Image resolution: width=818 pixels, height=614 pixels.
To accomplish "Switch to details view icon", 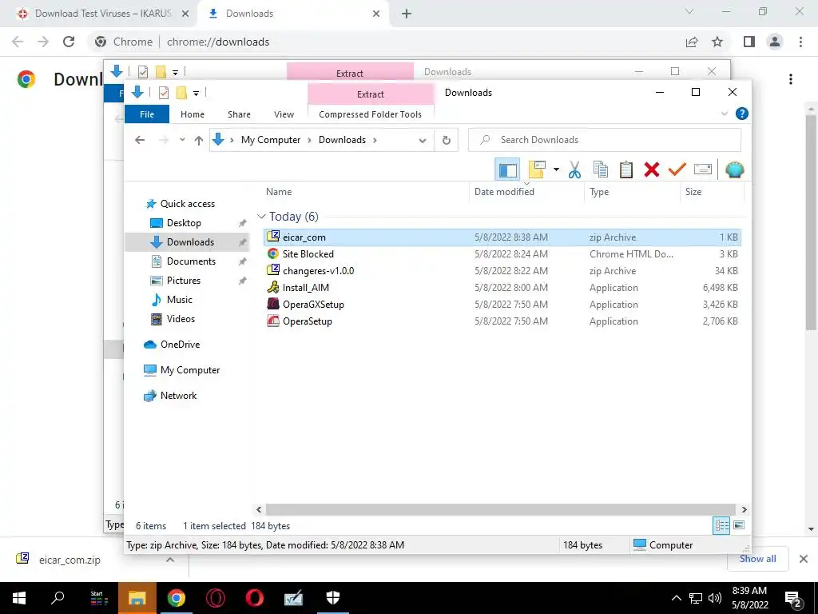I will 721,525.
